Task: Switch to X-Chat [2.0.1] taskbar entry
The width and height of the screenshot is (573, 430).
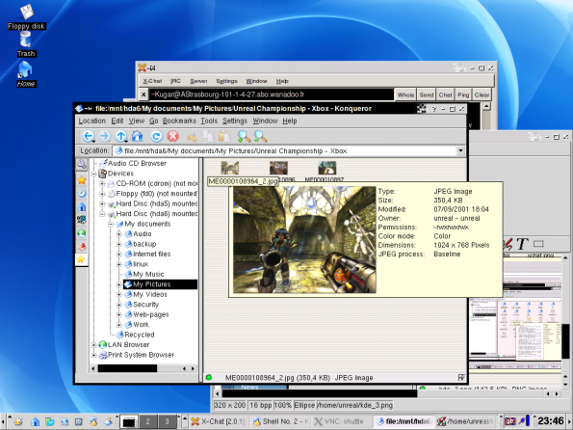Action: coord(219,421)
